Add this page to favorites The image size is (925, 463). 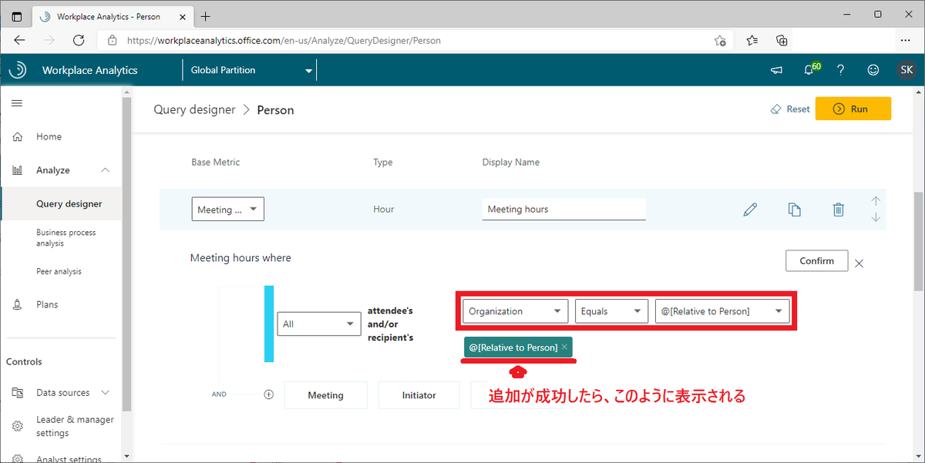(x=720, y=41)
